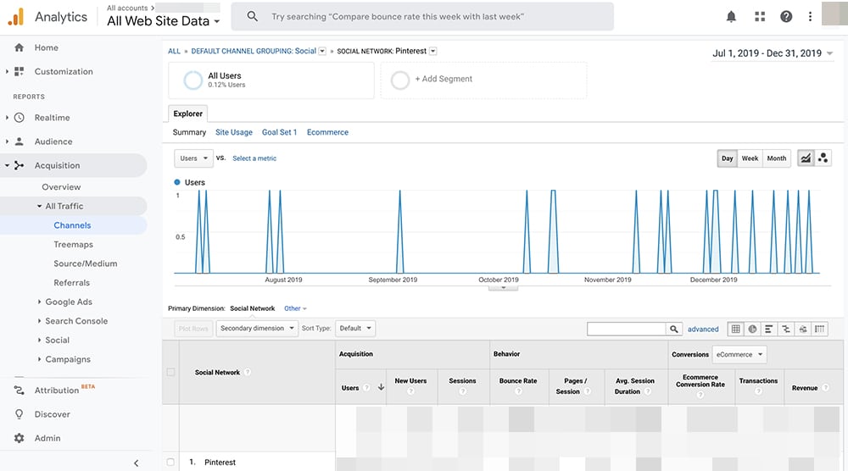Open the Explorer tab

click(187, 114)
